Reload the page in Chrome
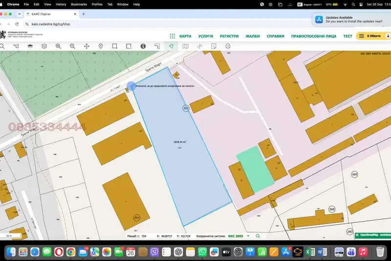This screenshot has height=261, width=391. 17,24
